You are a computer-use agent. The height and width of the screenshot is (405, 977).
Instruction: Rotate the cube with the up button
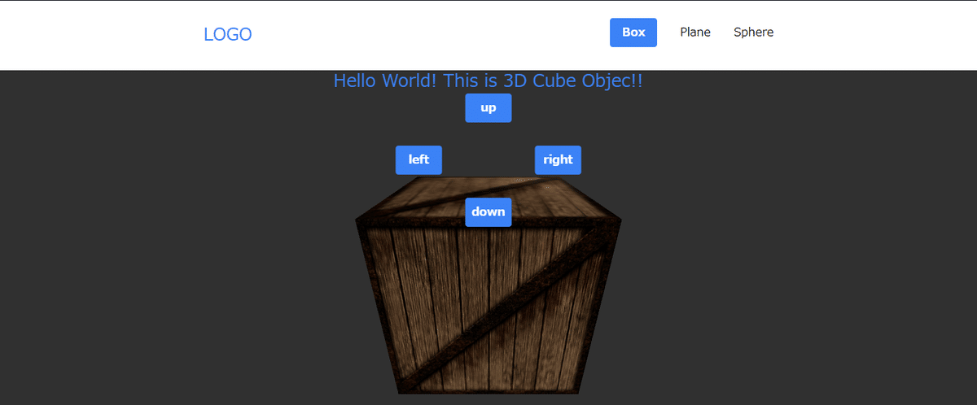488,108
